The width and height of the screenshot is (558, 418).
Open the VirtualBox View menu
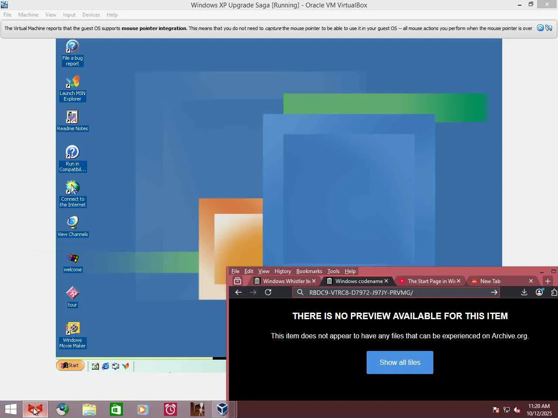point(51,15)
